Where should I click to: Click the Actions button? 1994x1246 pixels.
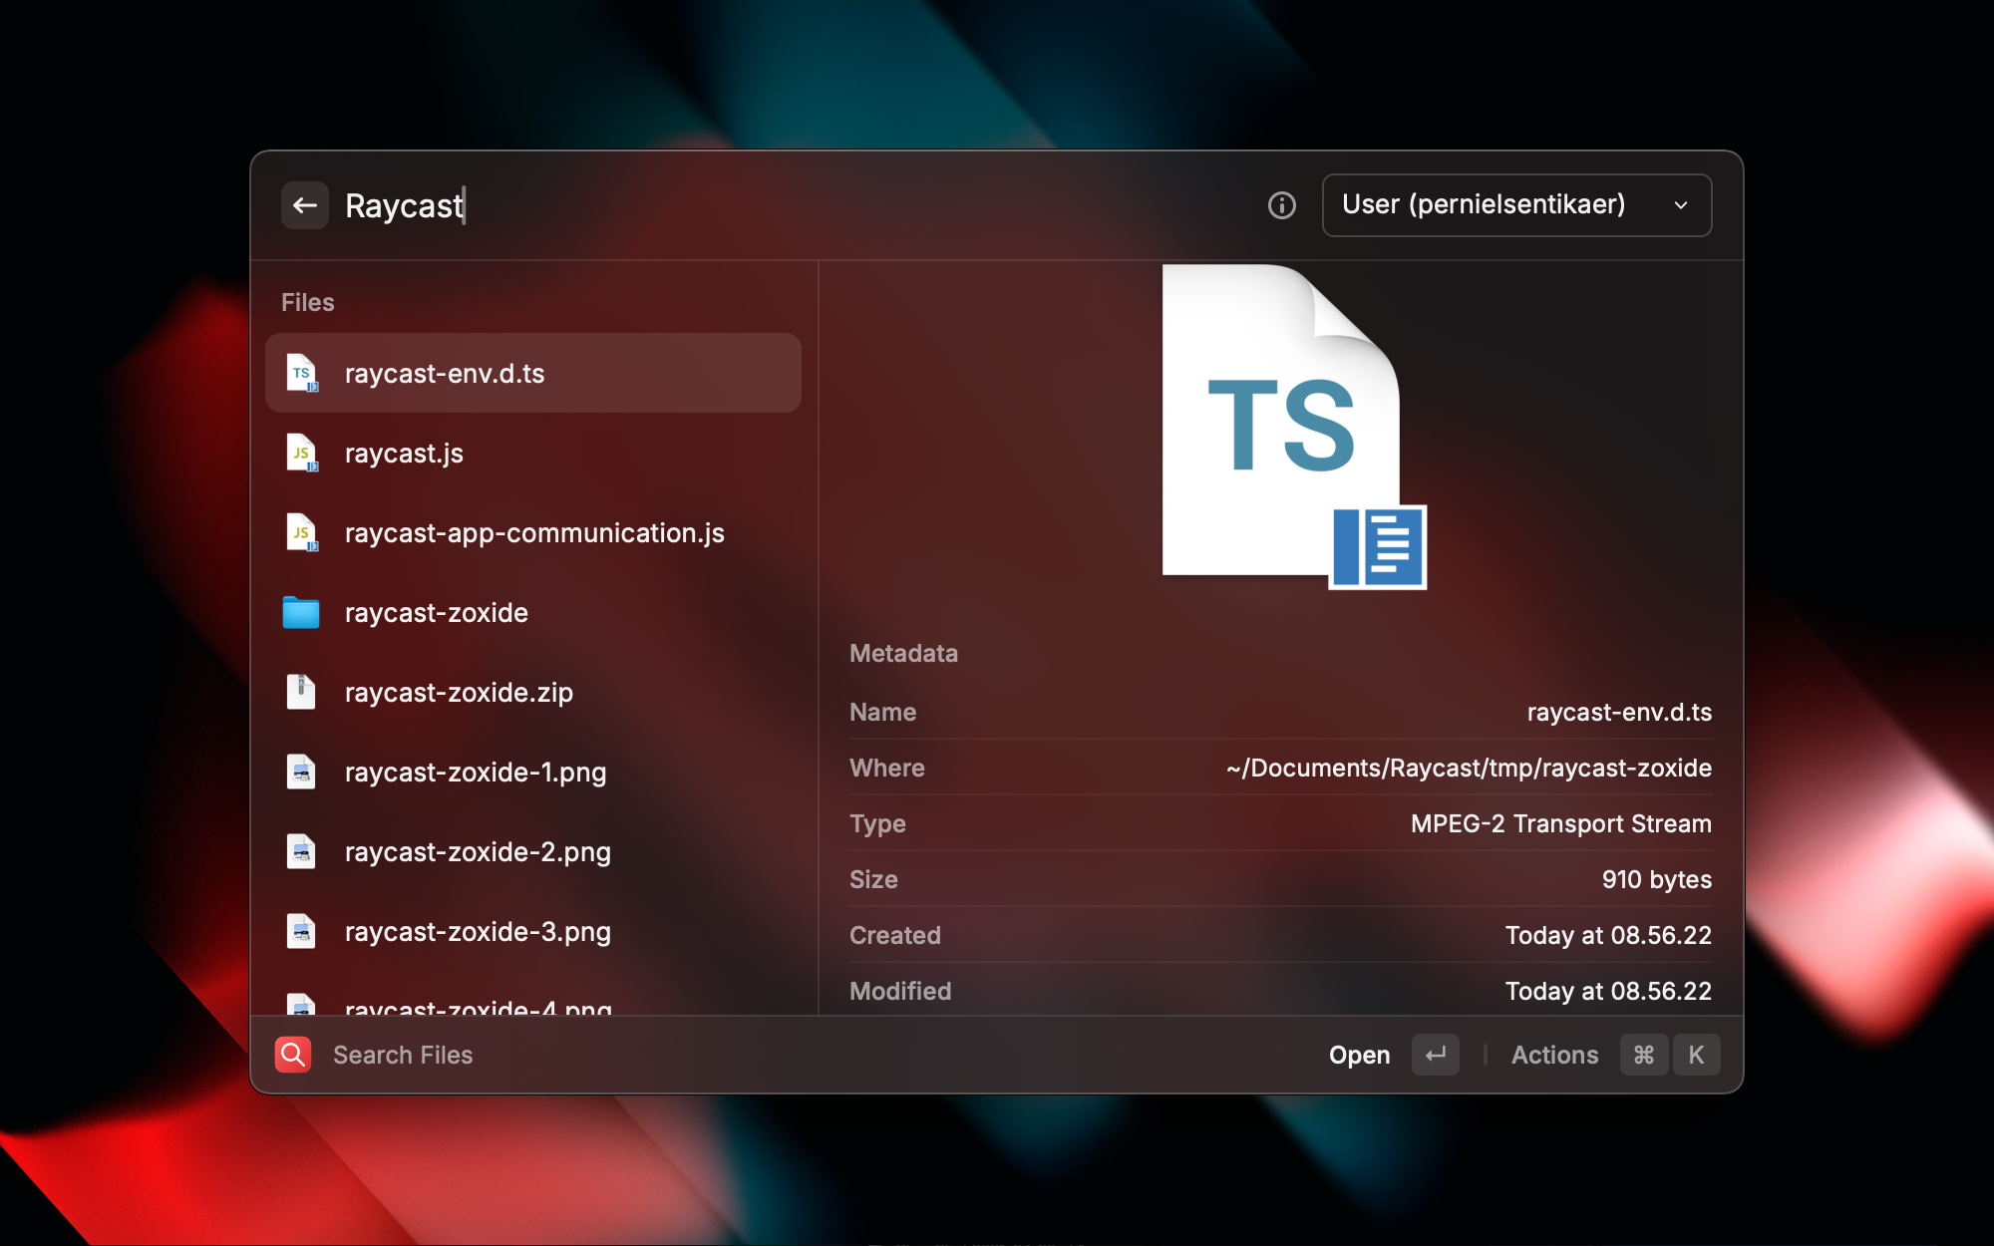click(1554, 1055)
